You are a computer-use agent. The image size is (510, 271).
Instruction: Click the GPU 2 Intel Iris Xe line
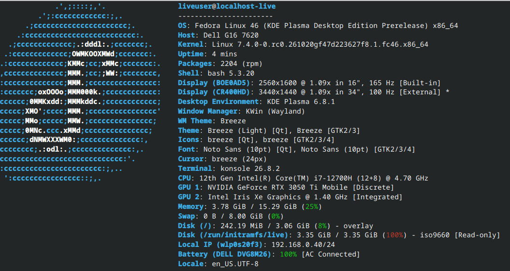pos(290,197)
